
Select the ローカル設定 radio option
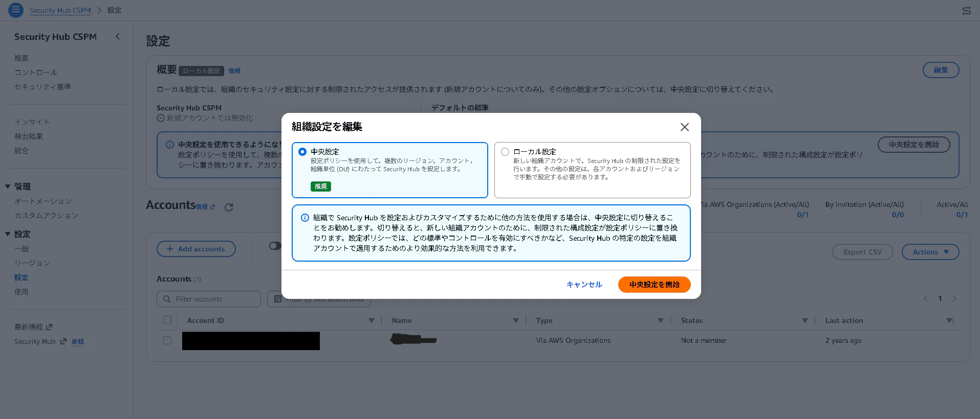click(x=505, y=152)
